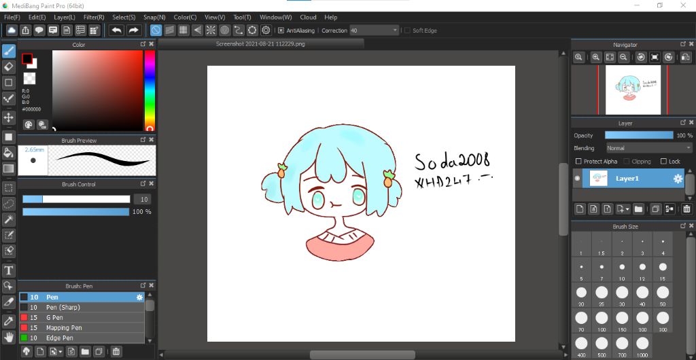Open the Snap(N) menu

click(x=154, y=17)
